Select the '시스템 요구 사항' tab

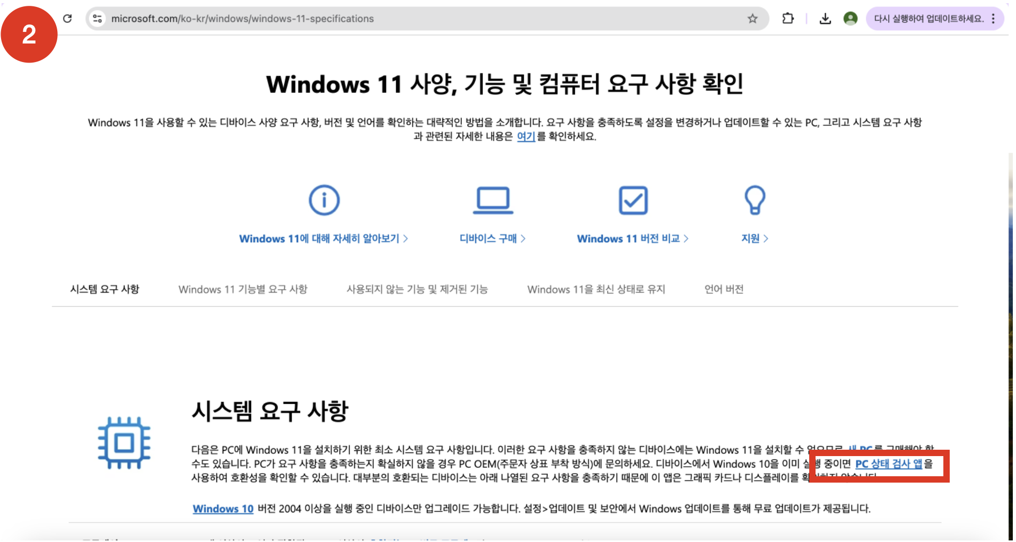point(104,289)
